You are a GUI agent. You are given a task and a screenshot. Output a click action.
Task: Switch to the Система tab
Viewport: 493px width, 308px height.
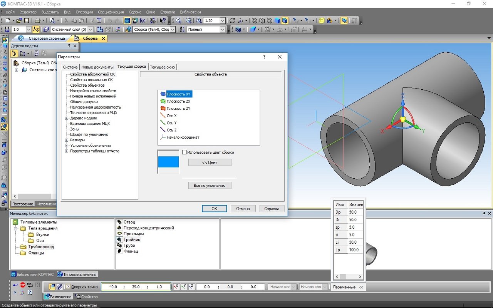(70, 67)
